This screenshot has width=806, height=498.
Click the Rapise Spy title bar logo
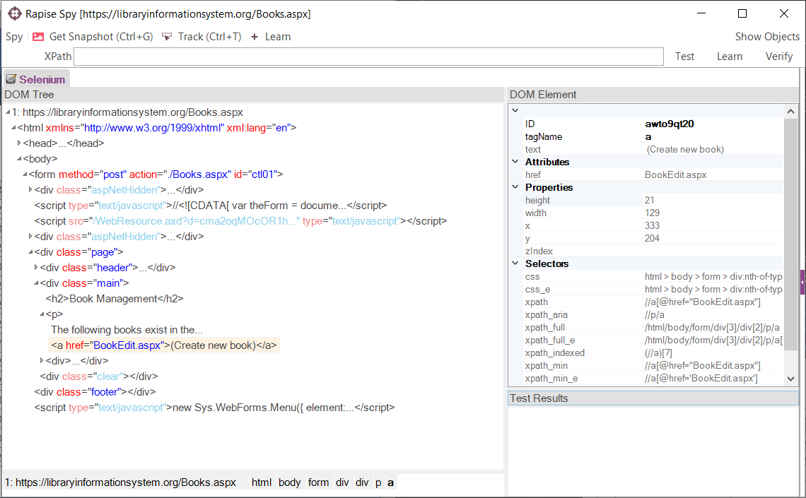coord(14,13)
